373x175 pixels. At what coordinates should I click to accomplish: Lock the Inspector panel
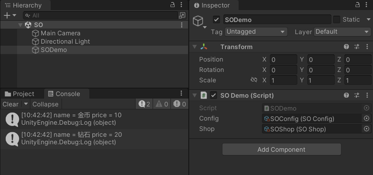(x=358, y=5)
